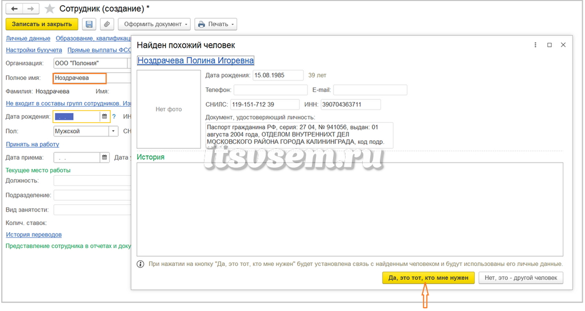
Task: Click the Телефон field in the dialog
Action: pos(270,90)
